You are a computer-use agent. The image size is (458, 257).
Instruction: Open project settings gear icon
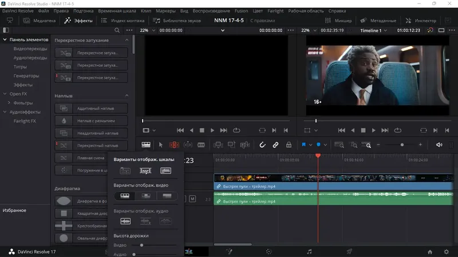[x=446, y=251]
